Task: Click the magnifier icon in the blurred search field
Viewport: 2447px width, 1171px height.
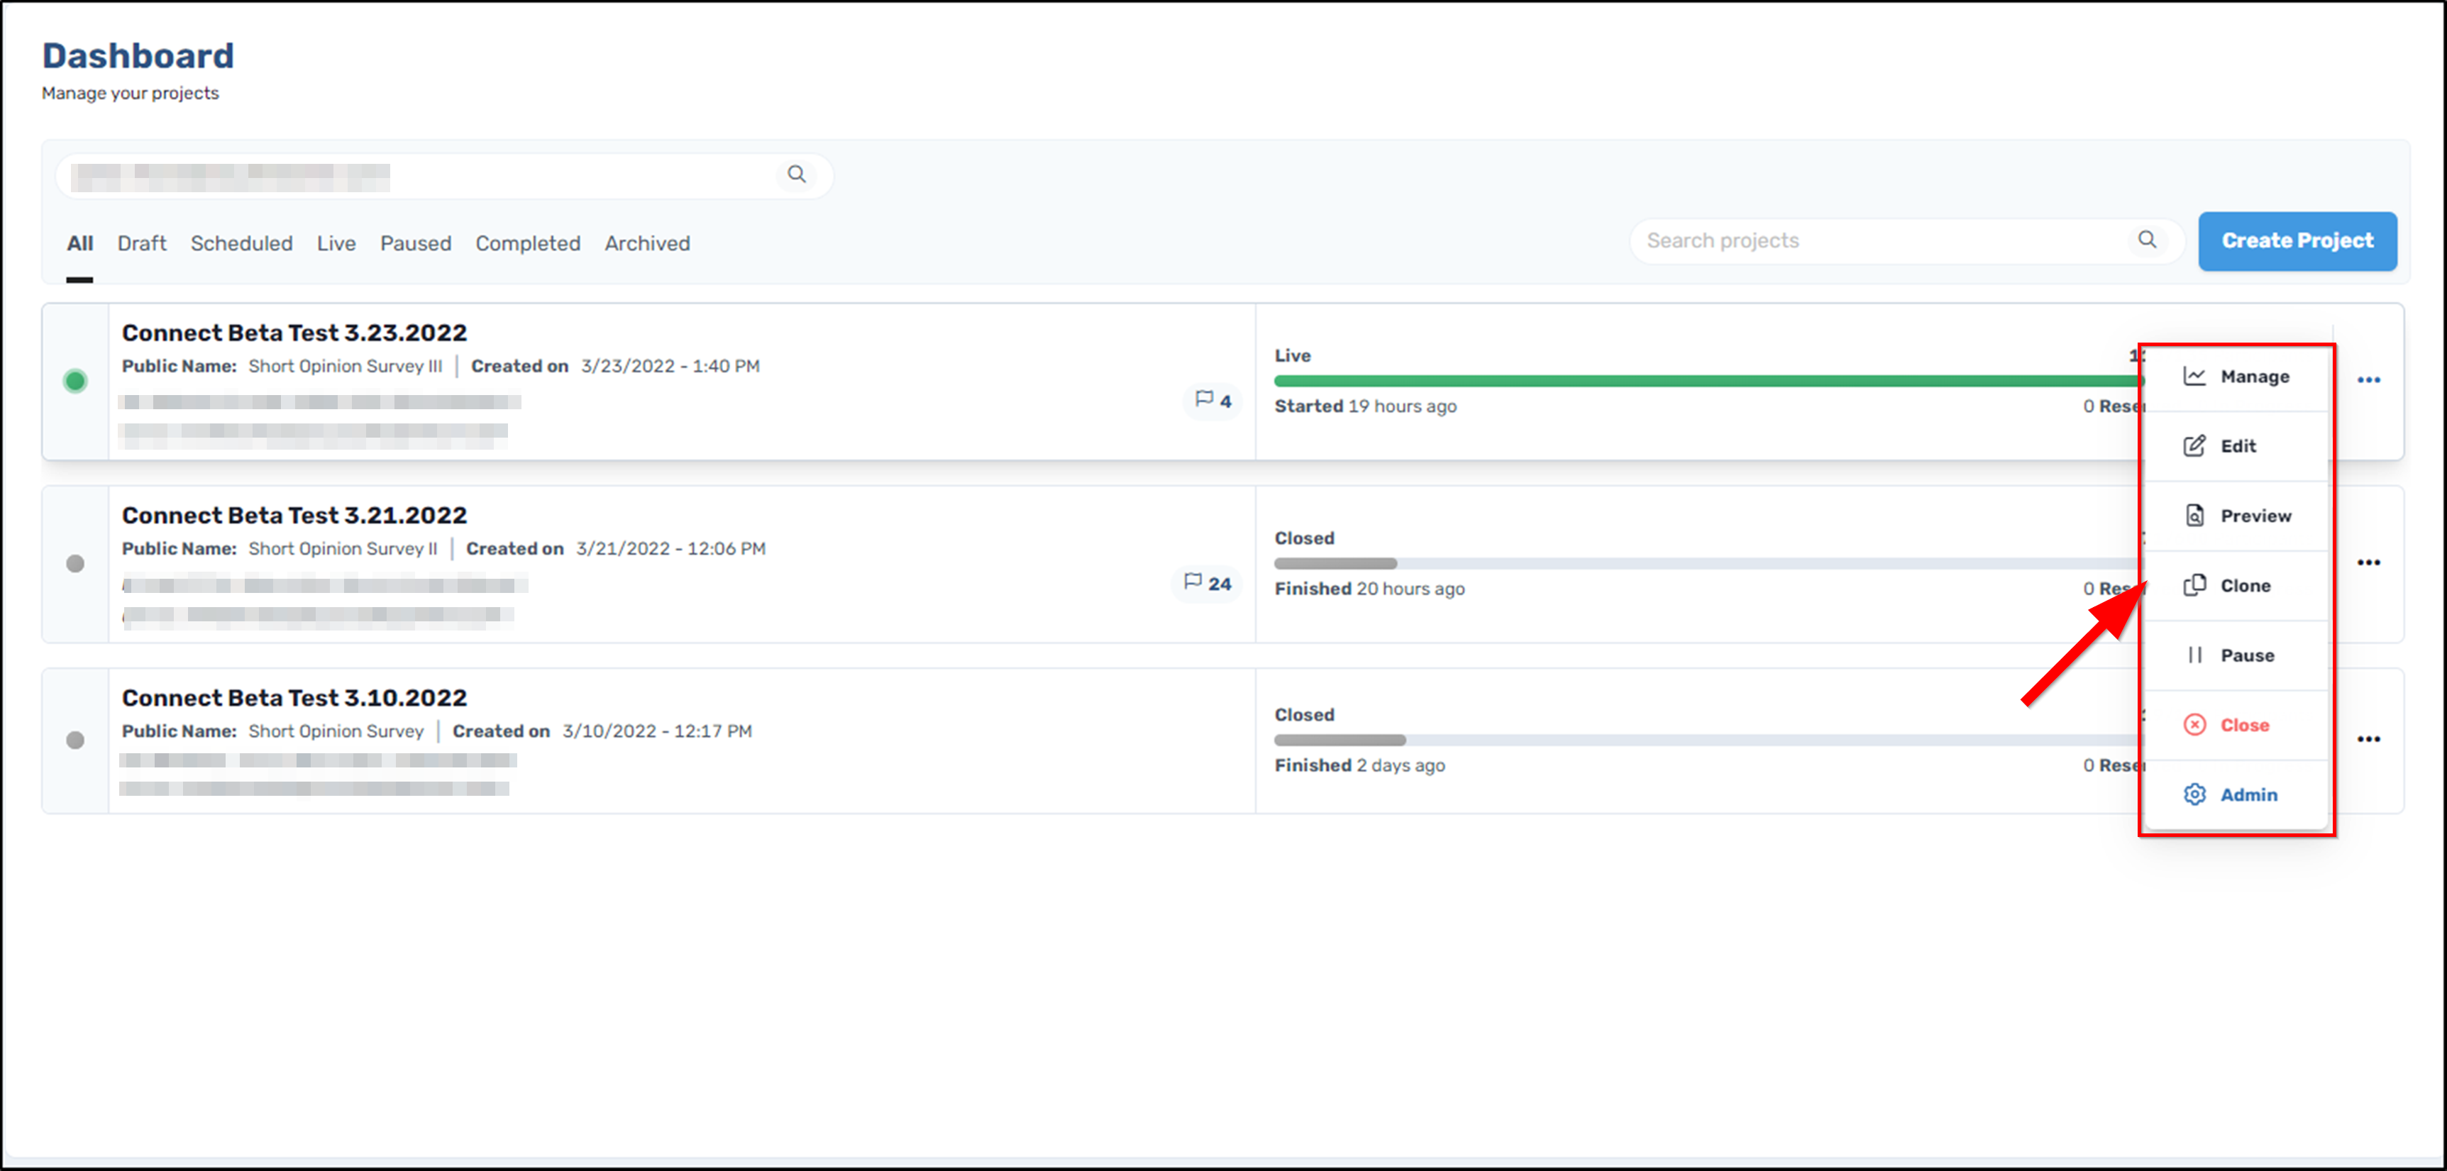Action: [796, 174]
